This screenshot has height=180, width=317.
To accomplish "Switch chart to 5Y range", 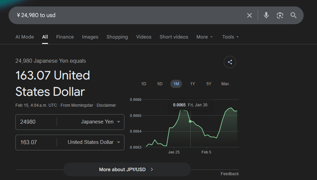I will (209, 84).
